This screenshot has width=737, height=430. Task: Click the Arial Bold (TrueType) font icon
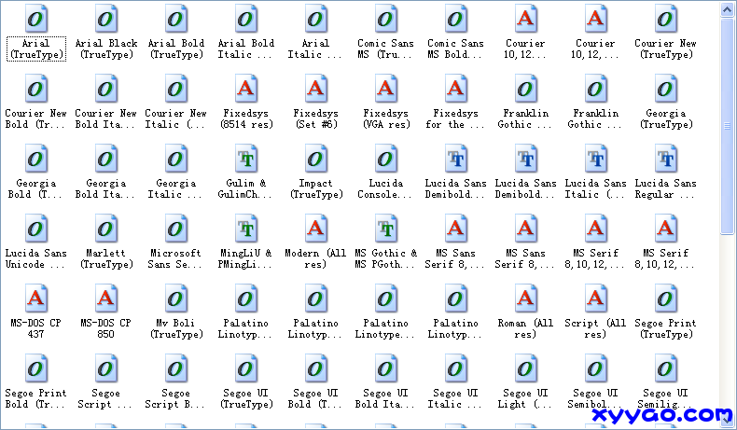[x=176, y=19]
